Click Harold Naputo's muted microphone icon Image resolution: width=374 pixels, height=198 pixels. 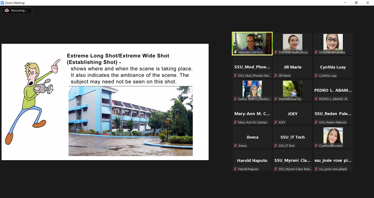[x=235, y=169]
